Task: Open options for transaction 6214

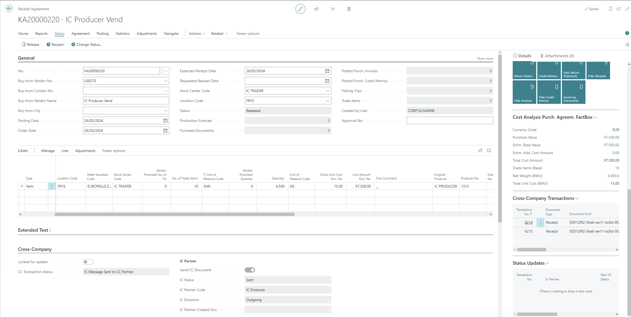Action: pyautogui.click(x=540, y=222)
